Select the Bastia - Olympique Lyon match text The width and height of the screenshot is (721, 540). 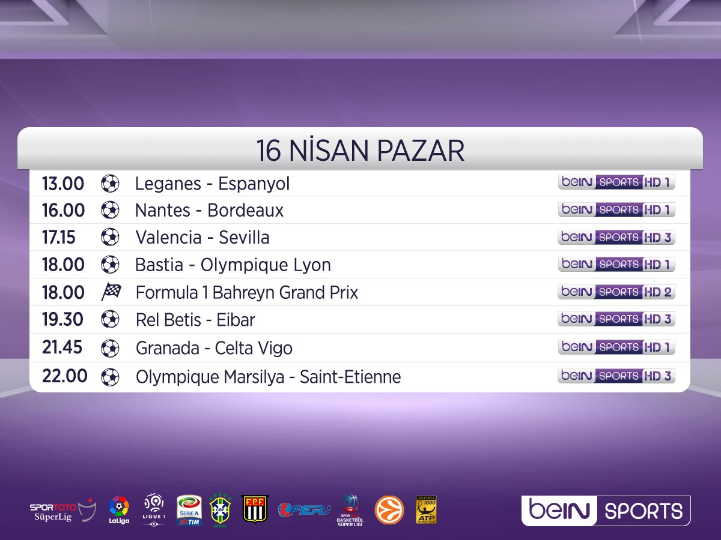[x=233, y=265]
